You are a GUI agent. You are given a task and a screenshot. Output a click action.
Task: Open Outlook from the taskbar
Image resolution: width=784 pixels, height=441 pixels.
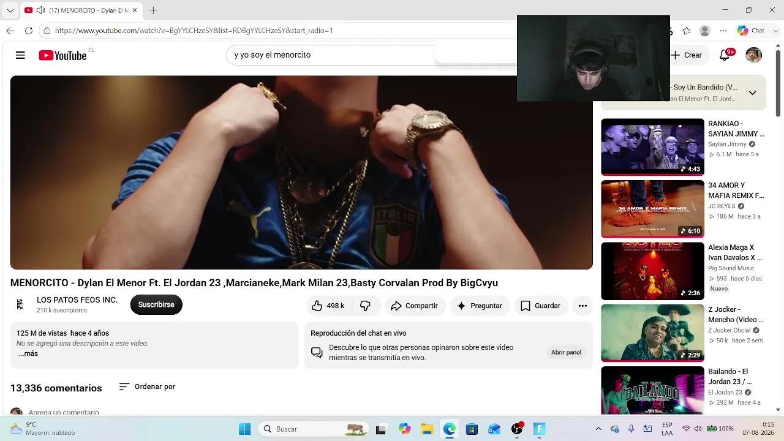click(x=494, y=429)
